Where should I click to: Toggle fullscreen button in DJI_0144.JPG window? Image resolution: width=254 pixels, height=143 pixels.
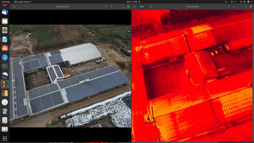tap(228, 6)
